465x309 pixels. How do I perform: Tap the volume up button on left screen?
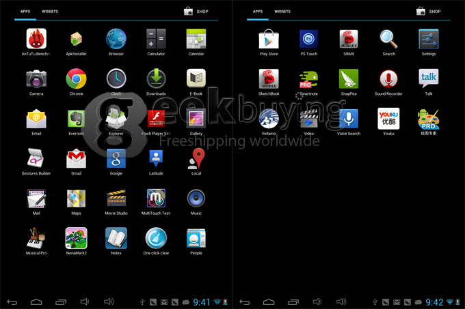pyautogui.click(x=109, y=301)
